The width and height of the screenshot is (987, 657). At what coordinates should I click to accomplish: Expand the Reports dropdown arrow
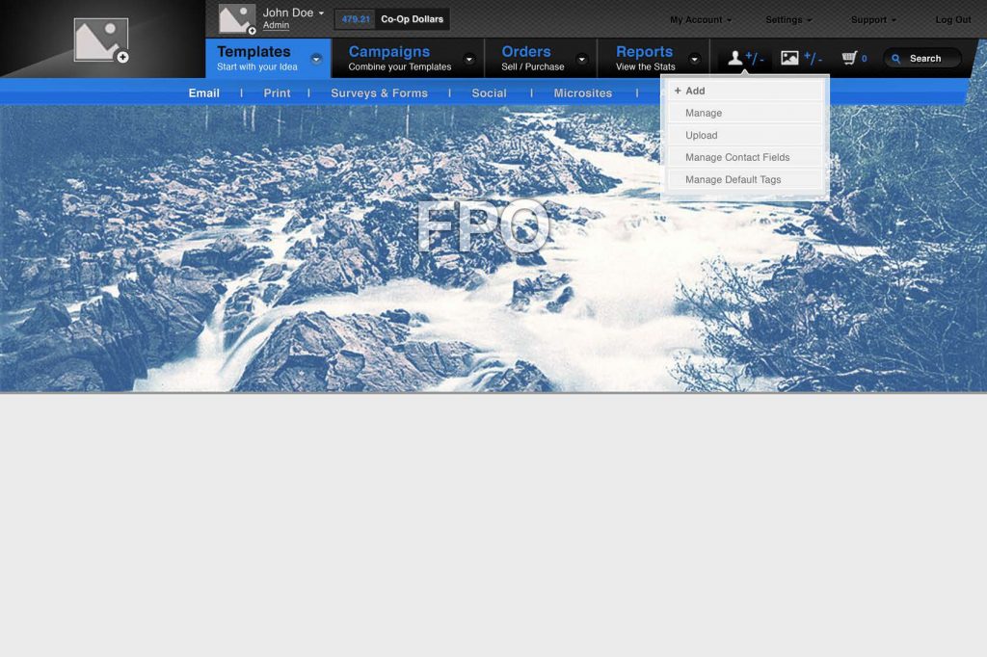(694, 59)
